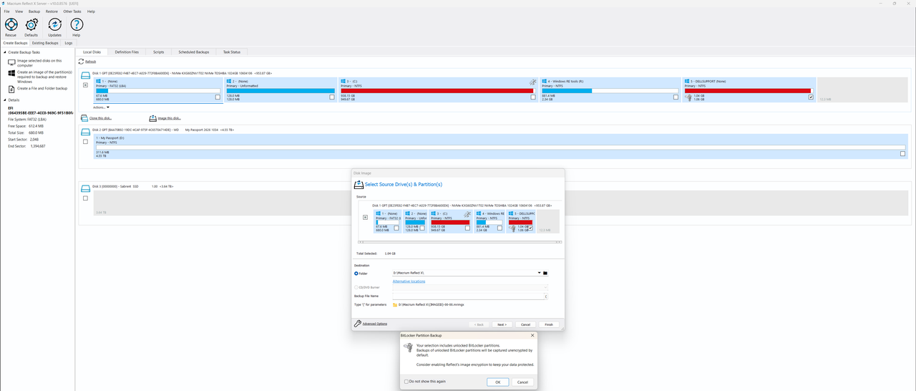Collapse the Create Backup Tasks section
The image size is (916, 391).
point(5,52)
